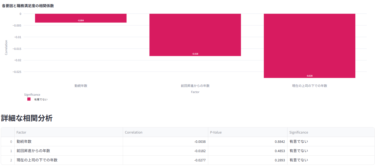This screenshot has height=168, width=375.
Task: Click the -0.025 y-axis tick label
Action: point(17,72)
